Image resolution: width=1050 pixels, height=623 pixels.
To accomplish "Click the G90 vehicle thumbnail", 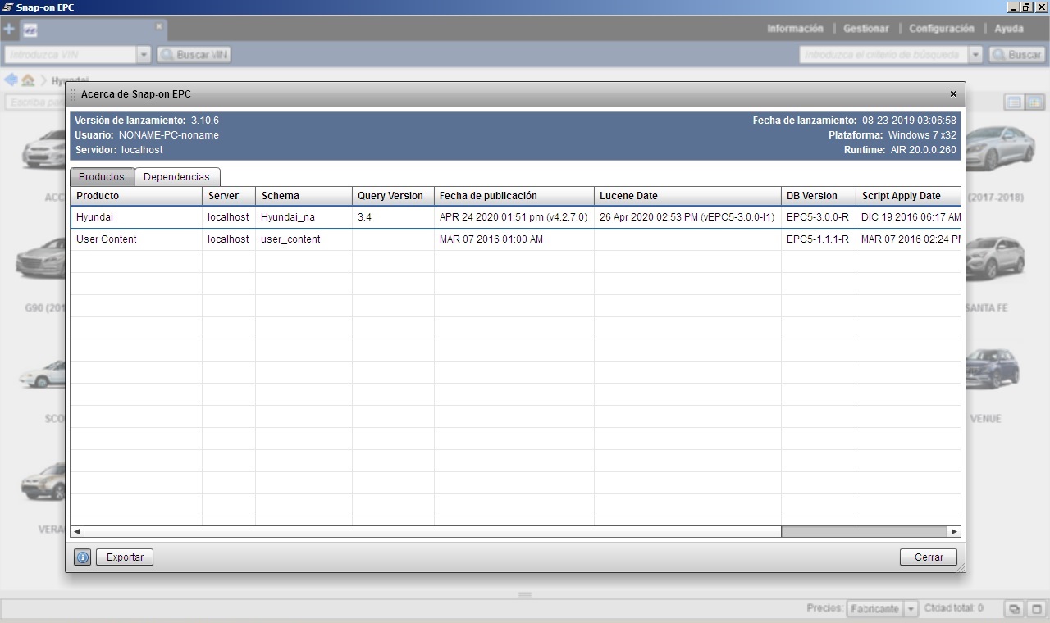I will pos(41,258).
